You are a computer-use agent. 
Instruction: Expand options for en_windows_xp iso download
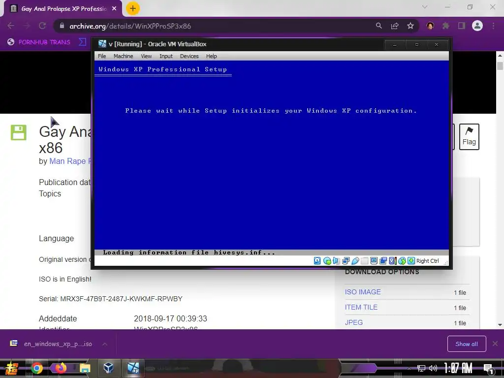[105, 344]
